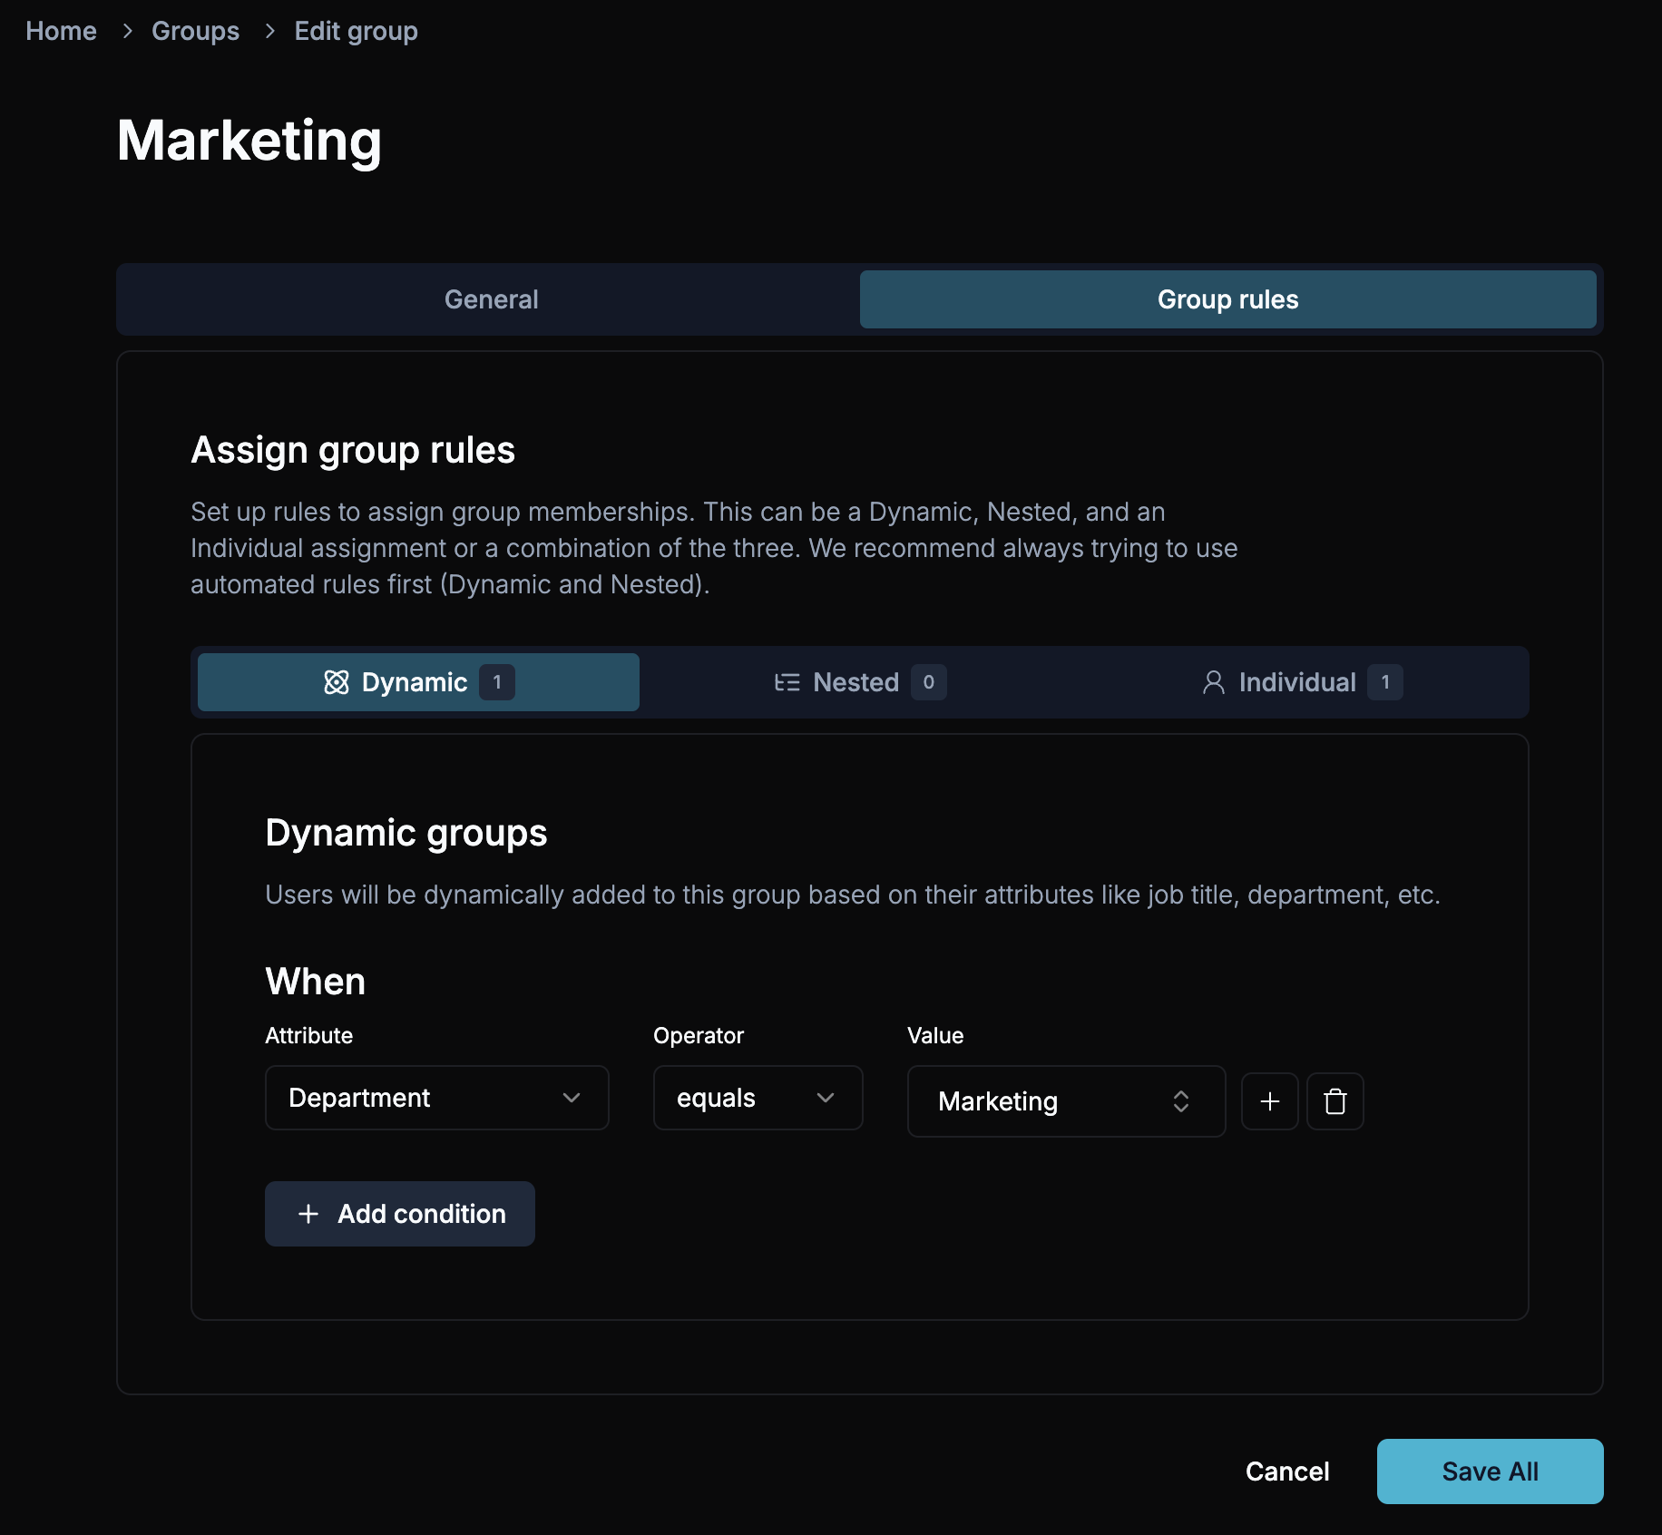Select the Group rules tab
Image resolution: width=1662 pixels, height=1535 pixels.
[x=1227, y=299]
